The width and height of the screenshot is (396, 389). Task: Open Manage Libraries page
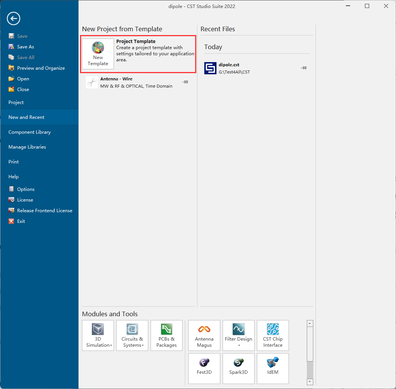click(x=39, y=147)
